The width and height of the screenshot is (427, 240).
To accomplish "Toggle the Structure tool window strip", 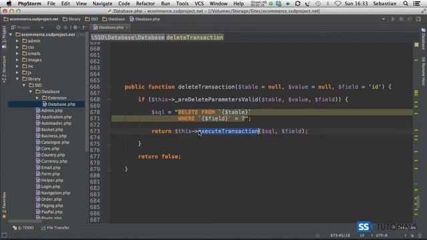I will pyautogui.click(x=4, y=69).
